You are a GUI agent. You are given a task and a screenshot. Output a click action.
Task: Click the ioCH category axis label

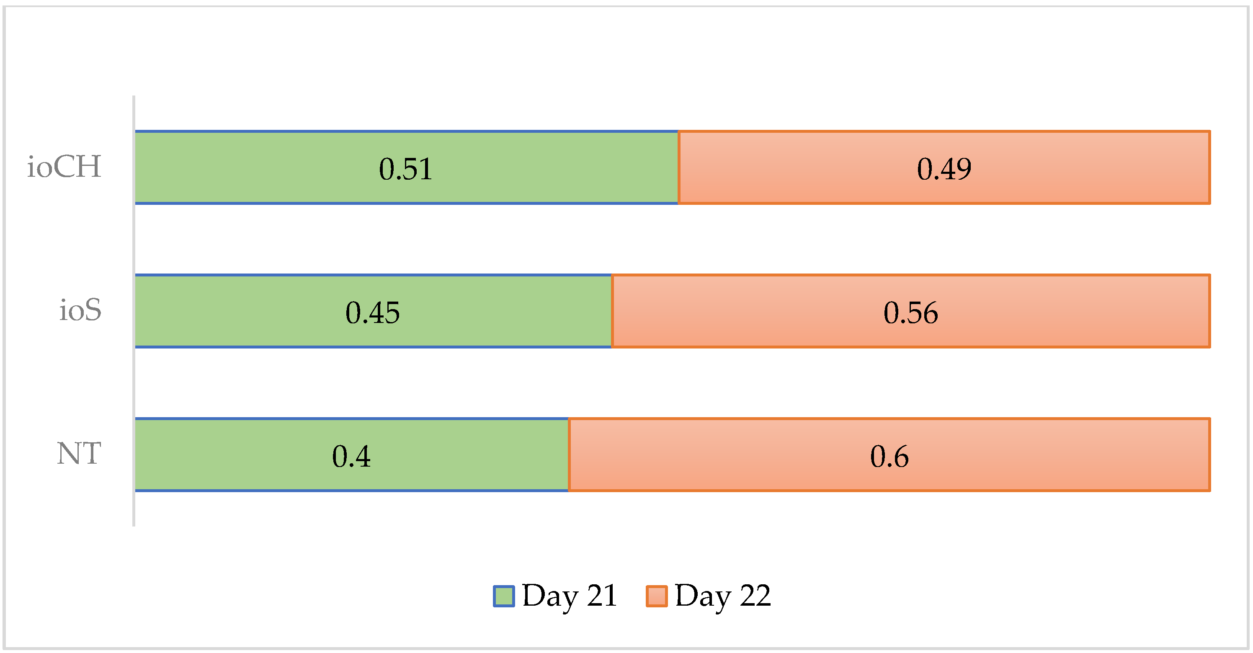tap(64, 167)
